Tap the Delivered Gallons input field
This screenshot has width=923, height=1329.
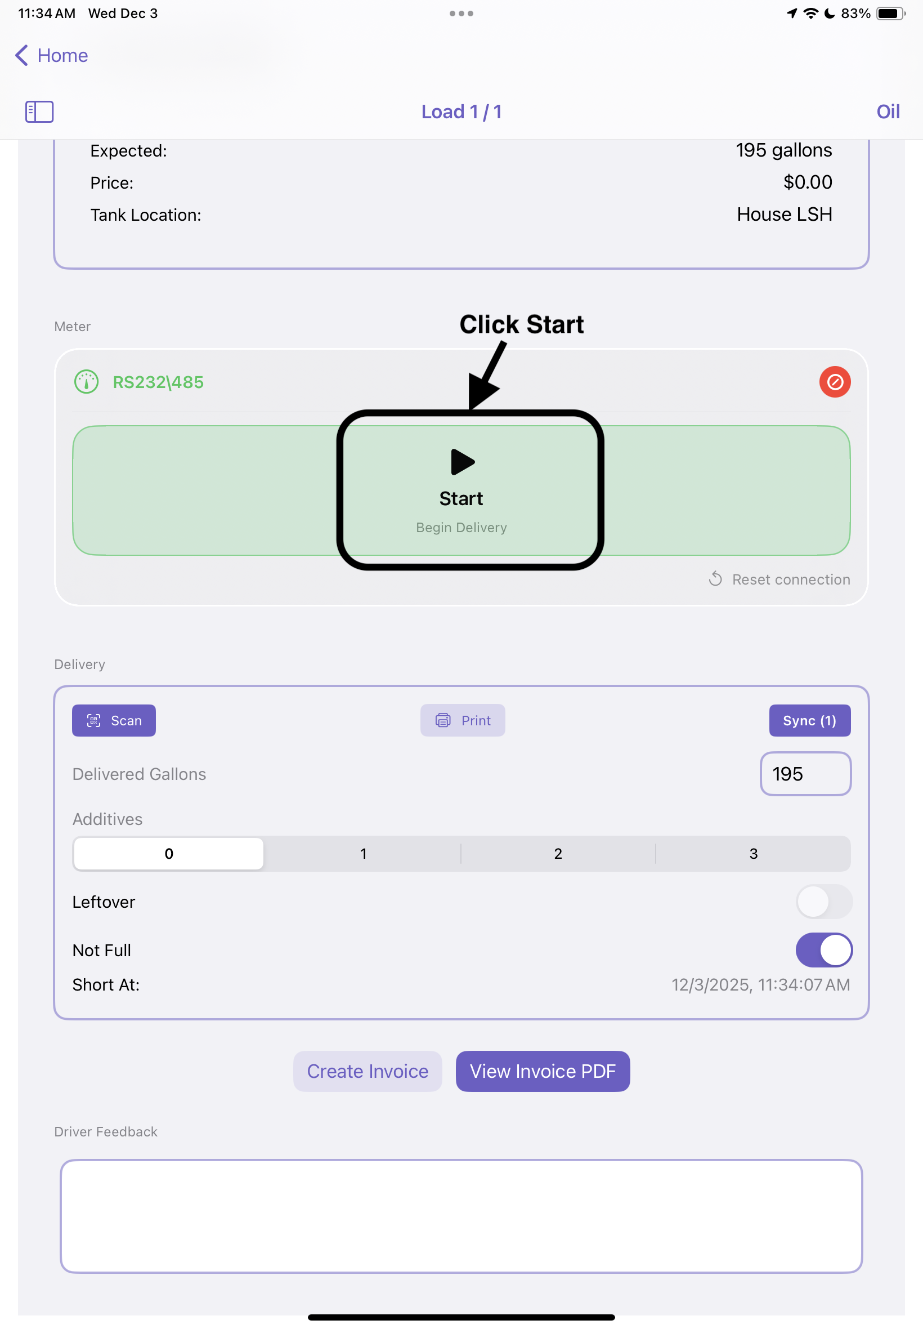click(x=805, y=774)
